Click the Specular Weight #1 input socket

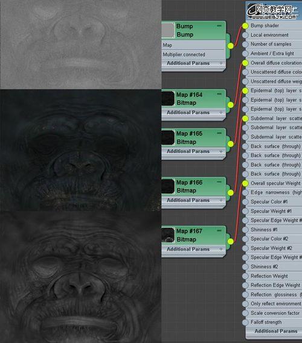coord(245,212)
